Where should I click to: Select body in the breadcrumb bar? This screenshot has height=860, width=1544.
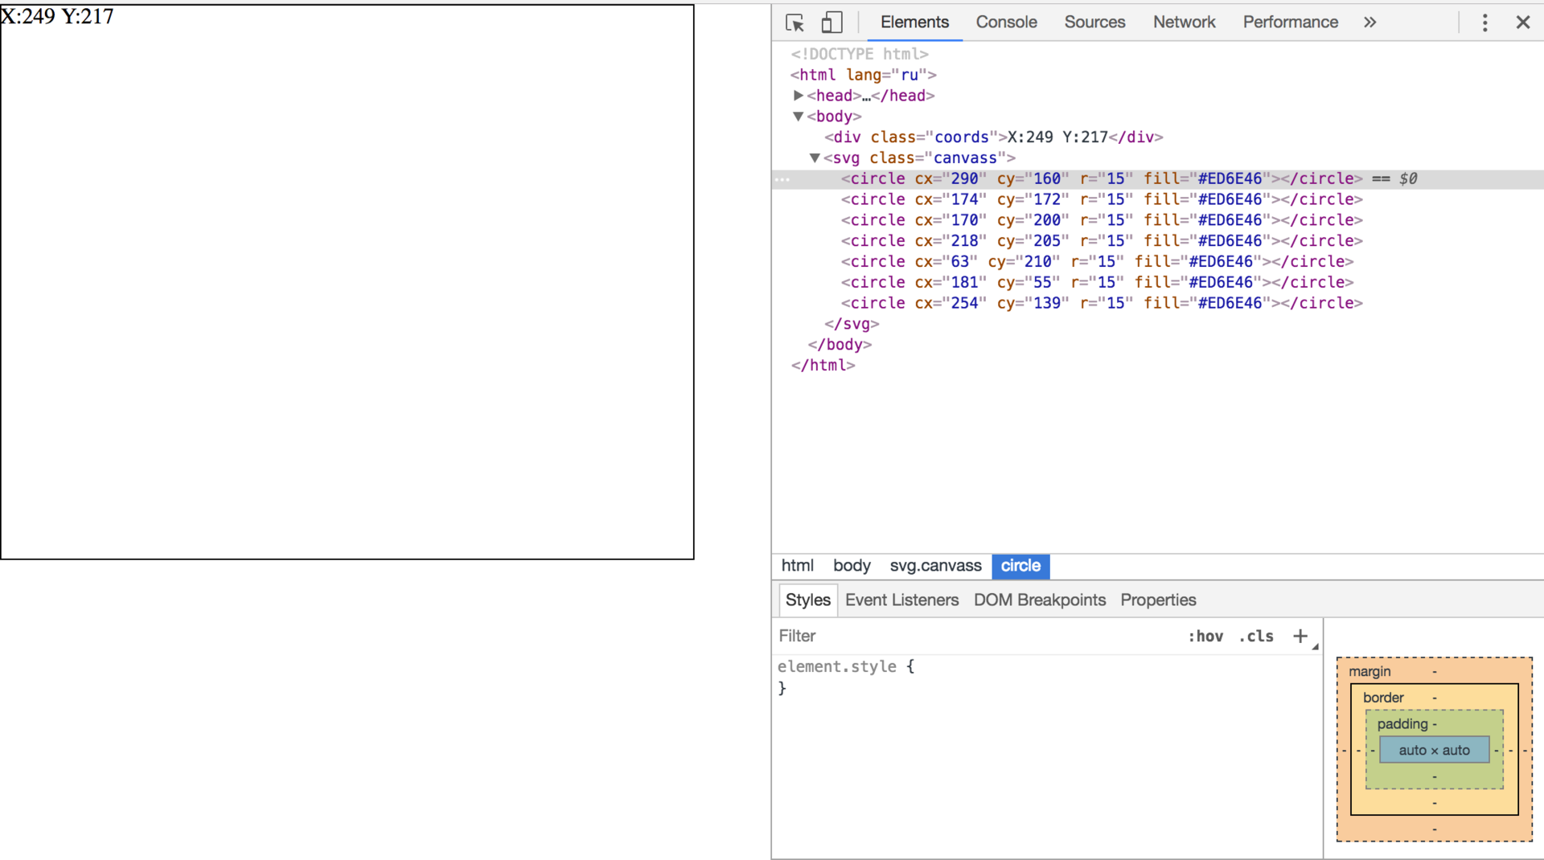tap(852, 566)
